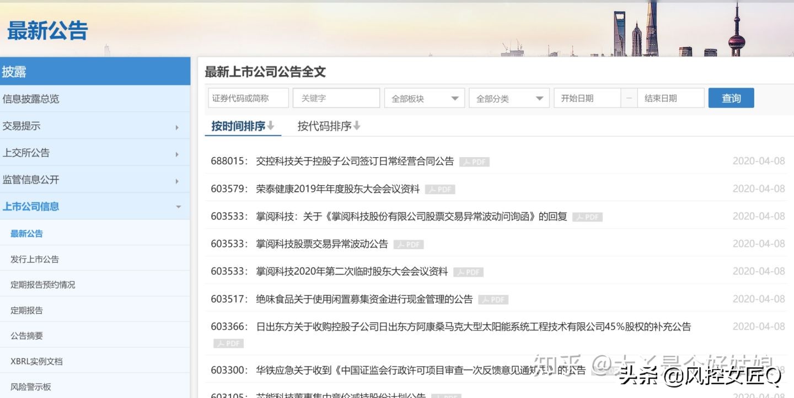Open the 全部板块 dropdown

click(424, 98)
